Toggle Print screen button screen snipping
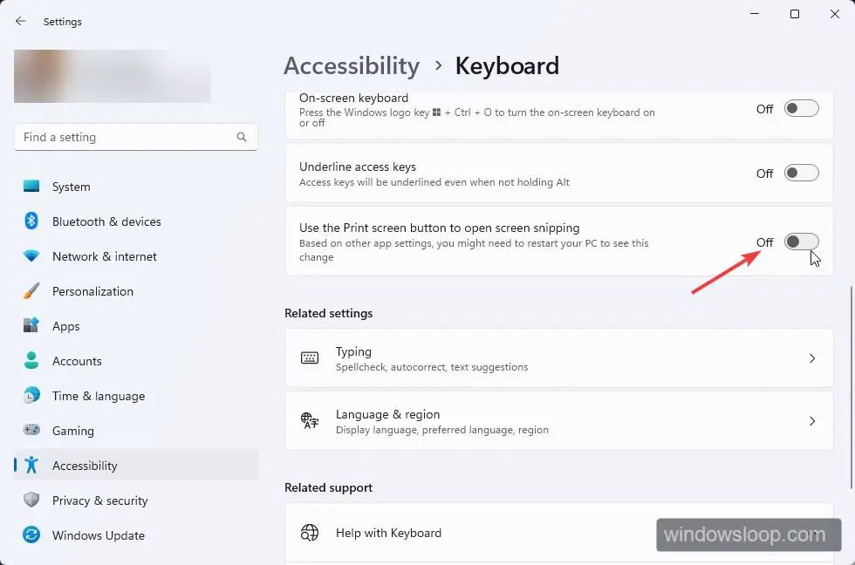 click(801, 242)
